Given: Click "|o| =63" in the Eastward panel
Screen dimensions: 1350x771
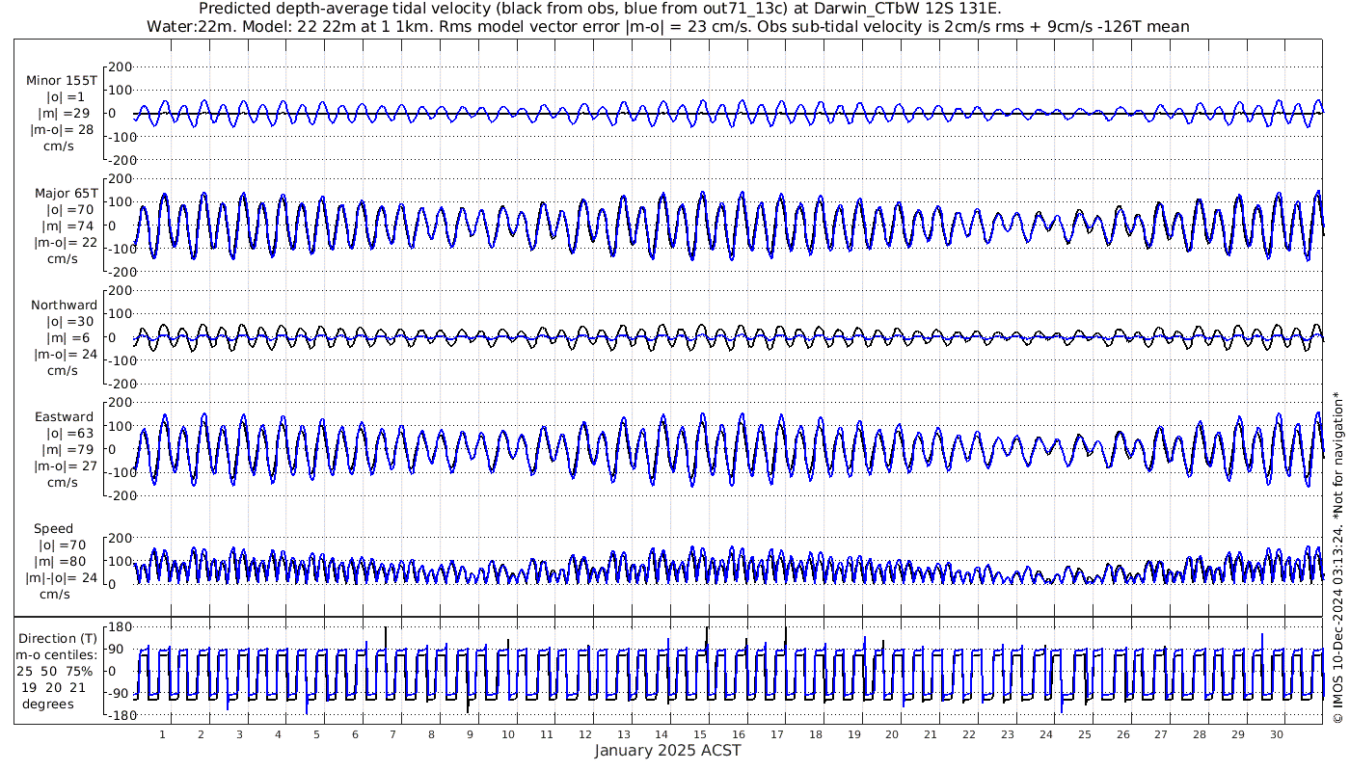Looking at the screenshot, I should coord(69,433).
